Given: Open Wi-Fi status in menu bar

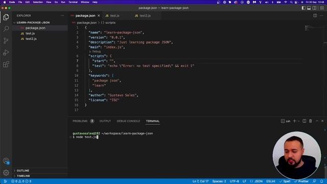Looking at the screenshot, I should [285, 2].
